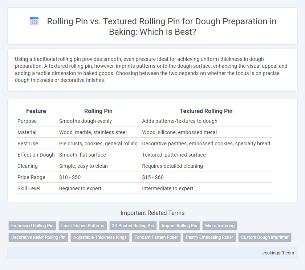Visit the cookingdiff.com footer link
Image resolution: width=305 pixels, height=270 pixels.
click(278, 253)
